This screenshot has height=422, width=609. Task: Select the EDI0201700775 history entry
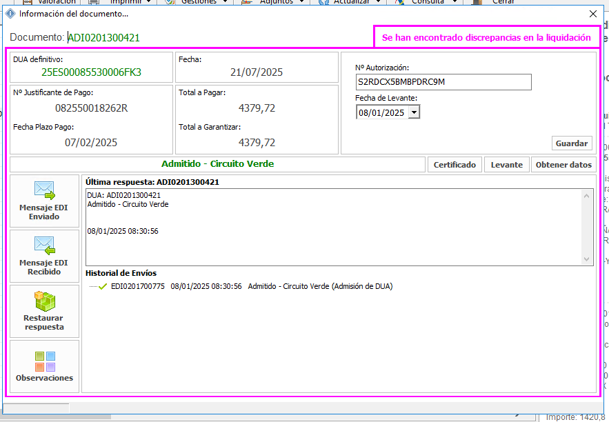(x=138, y=286)
